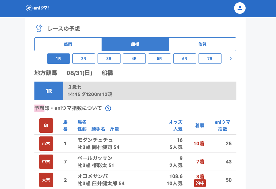Click the race prediction head icon
This screenshot has width=276, height=189.
tap(39, 28)
